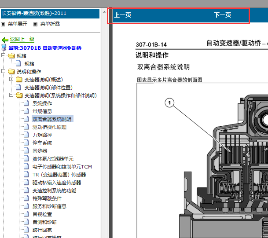
Task: Click the document icon beside 变速器说明(部件位置)
Action: 18,87
